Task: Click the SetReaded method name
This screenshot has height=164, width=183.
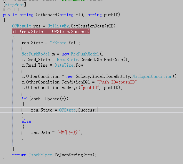Action: pos(46,15)
